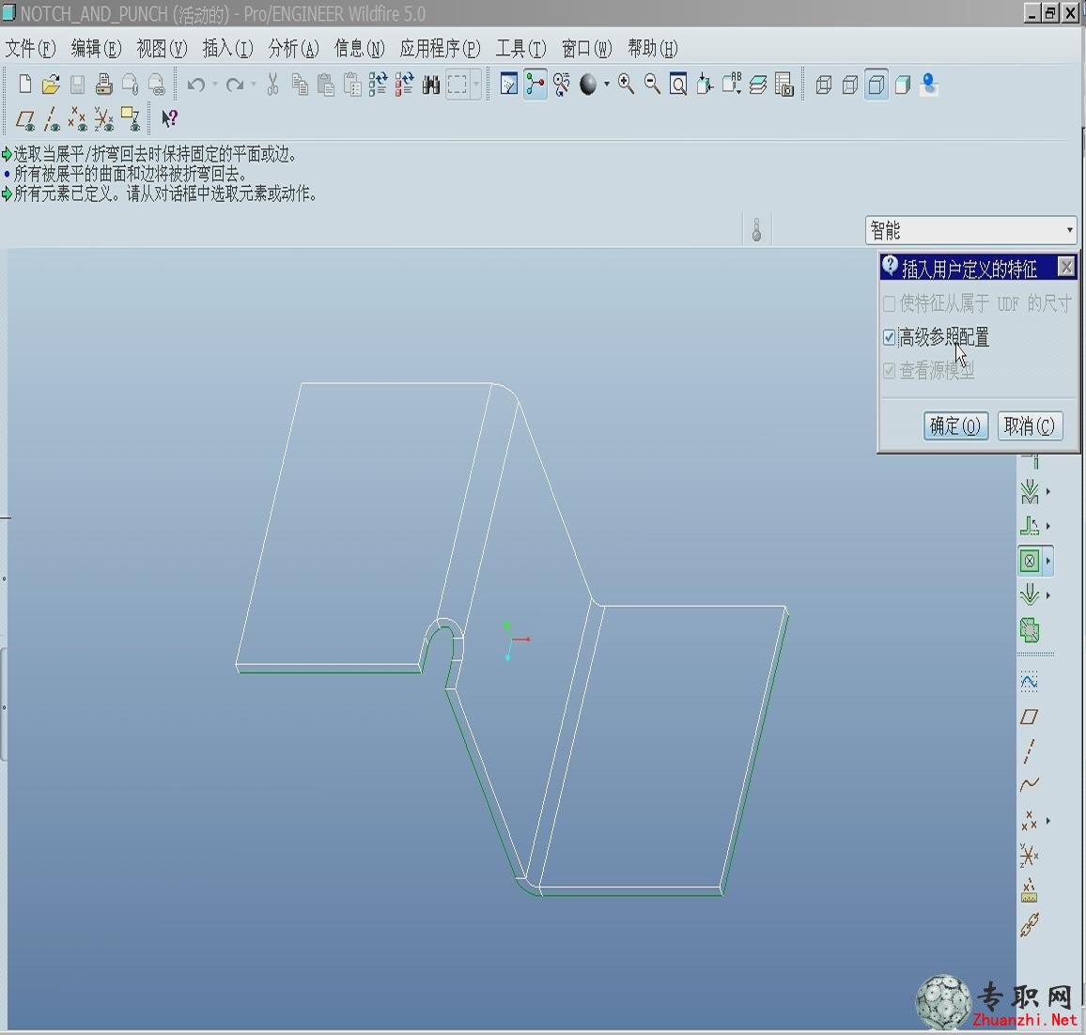Click the chain link icon in right toolbar

1030,924
